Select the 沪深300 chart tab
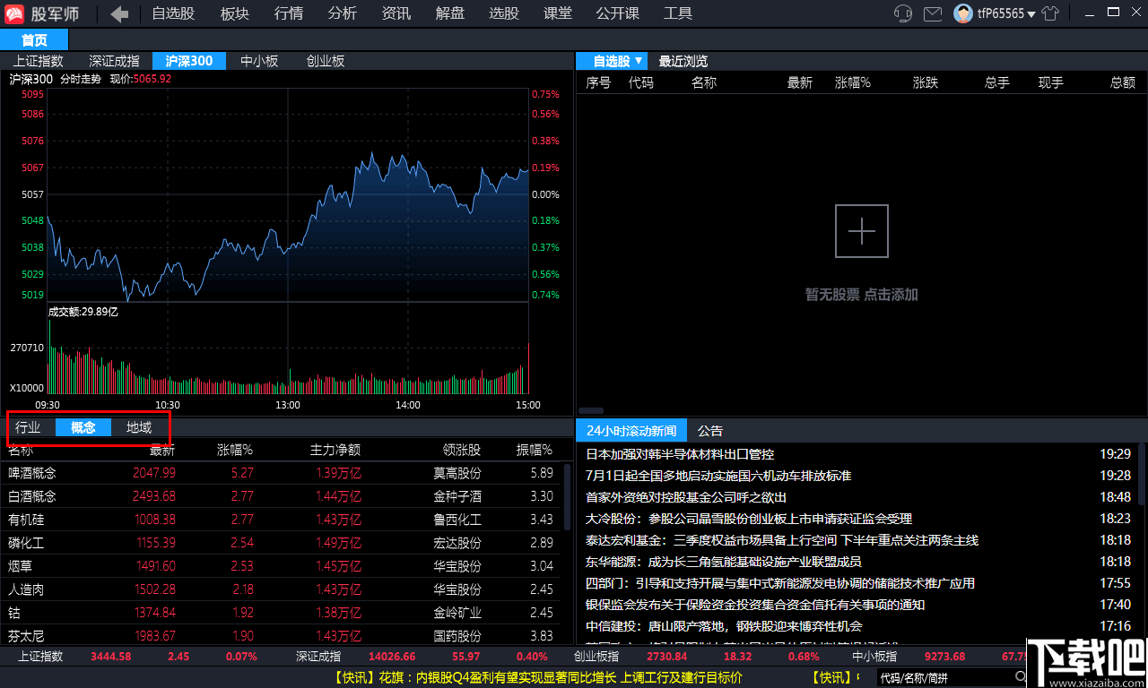 189,61
